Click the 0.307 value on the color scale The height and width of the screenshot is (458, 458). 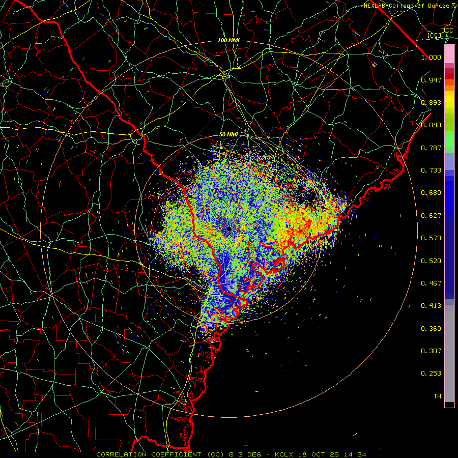431,351
